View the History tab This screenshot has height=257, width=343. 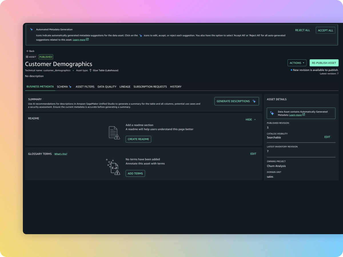tap(176, 87)
